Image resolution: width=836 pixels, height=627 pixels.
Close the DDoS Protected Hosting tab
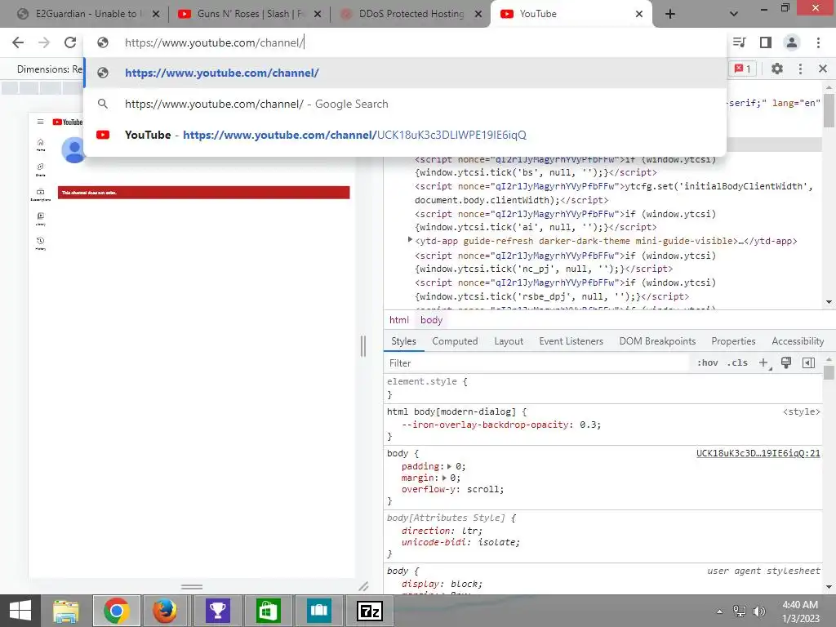(x=478, y=14)
